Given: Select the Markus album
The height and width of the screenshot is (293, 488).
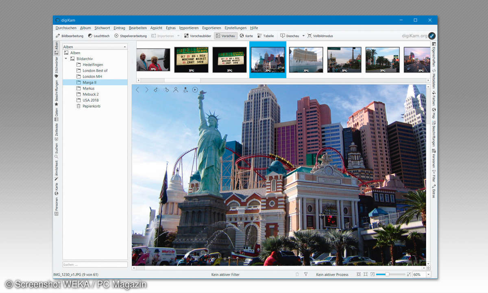Looking at the screenshot, I should pyautogui.click(x=88, y=88).
